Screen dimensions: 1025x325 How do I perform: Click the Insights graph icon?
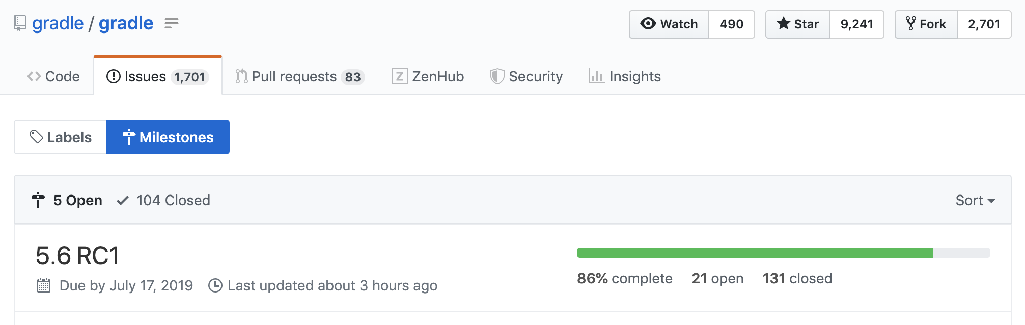click(596, 76)
